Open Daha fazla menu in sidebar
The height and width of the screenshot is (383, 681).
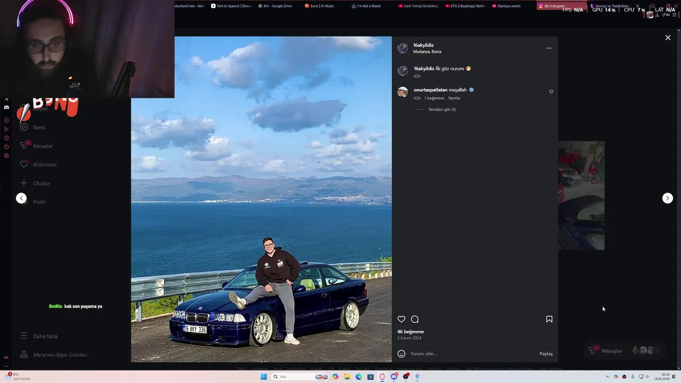tap(39, 336)
